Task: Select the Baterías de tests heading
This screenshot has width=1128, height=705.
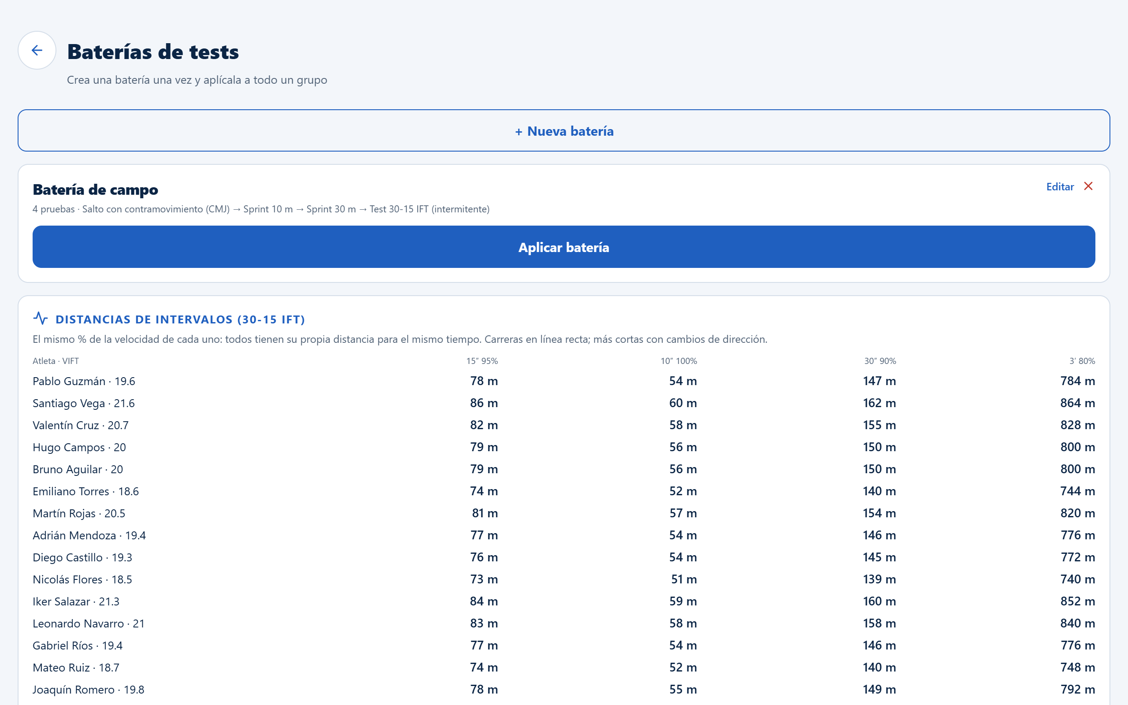Action: 153,51
